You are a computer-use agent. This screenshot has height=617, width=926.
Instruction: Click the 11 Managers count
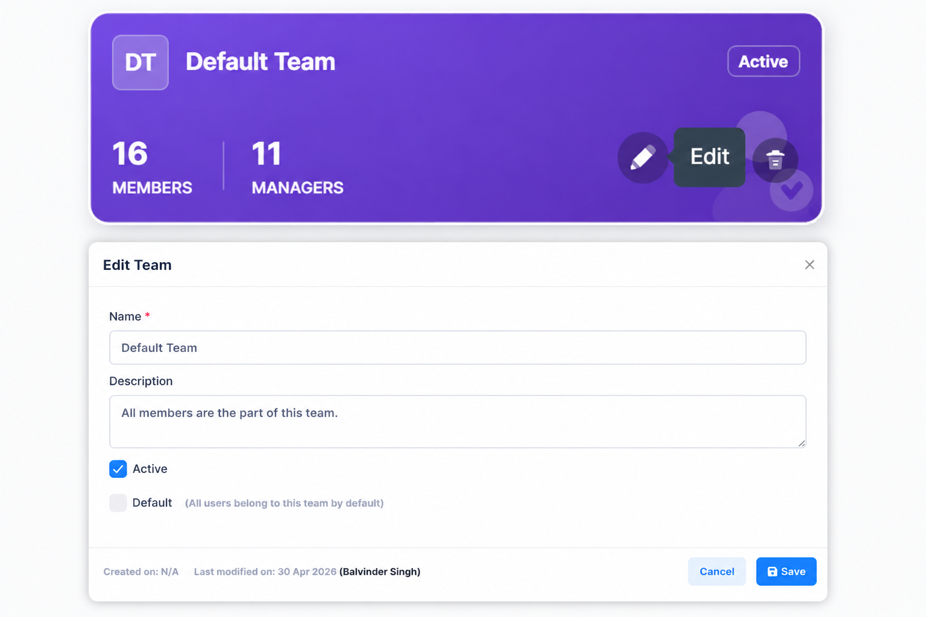click(297, 167)
